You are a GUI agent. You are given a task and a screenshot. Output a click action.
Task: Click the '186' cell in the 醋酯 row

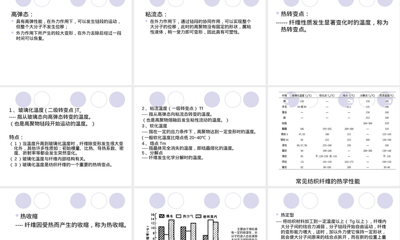tap(302, 129)
